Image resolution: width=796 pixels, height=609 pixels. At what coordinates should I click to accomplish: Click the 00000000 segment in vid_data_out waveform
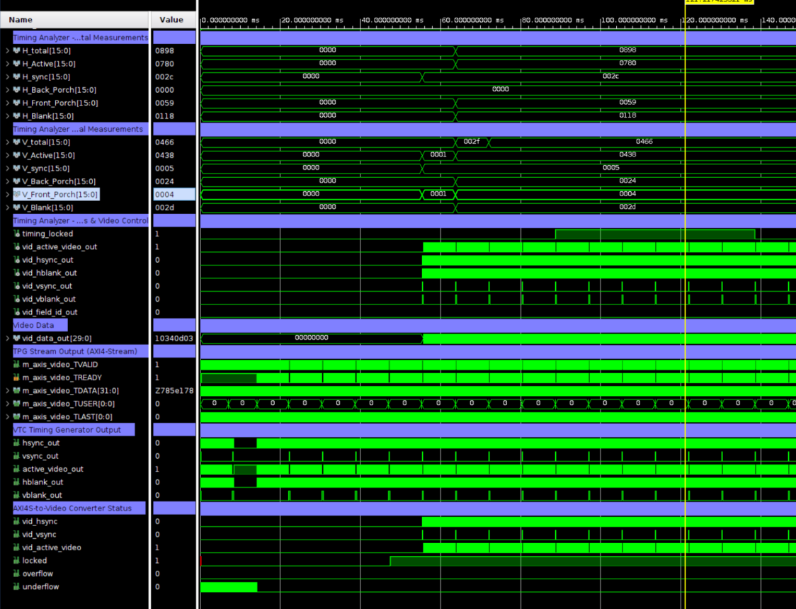click(312, 338)
